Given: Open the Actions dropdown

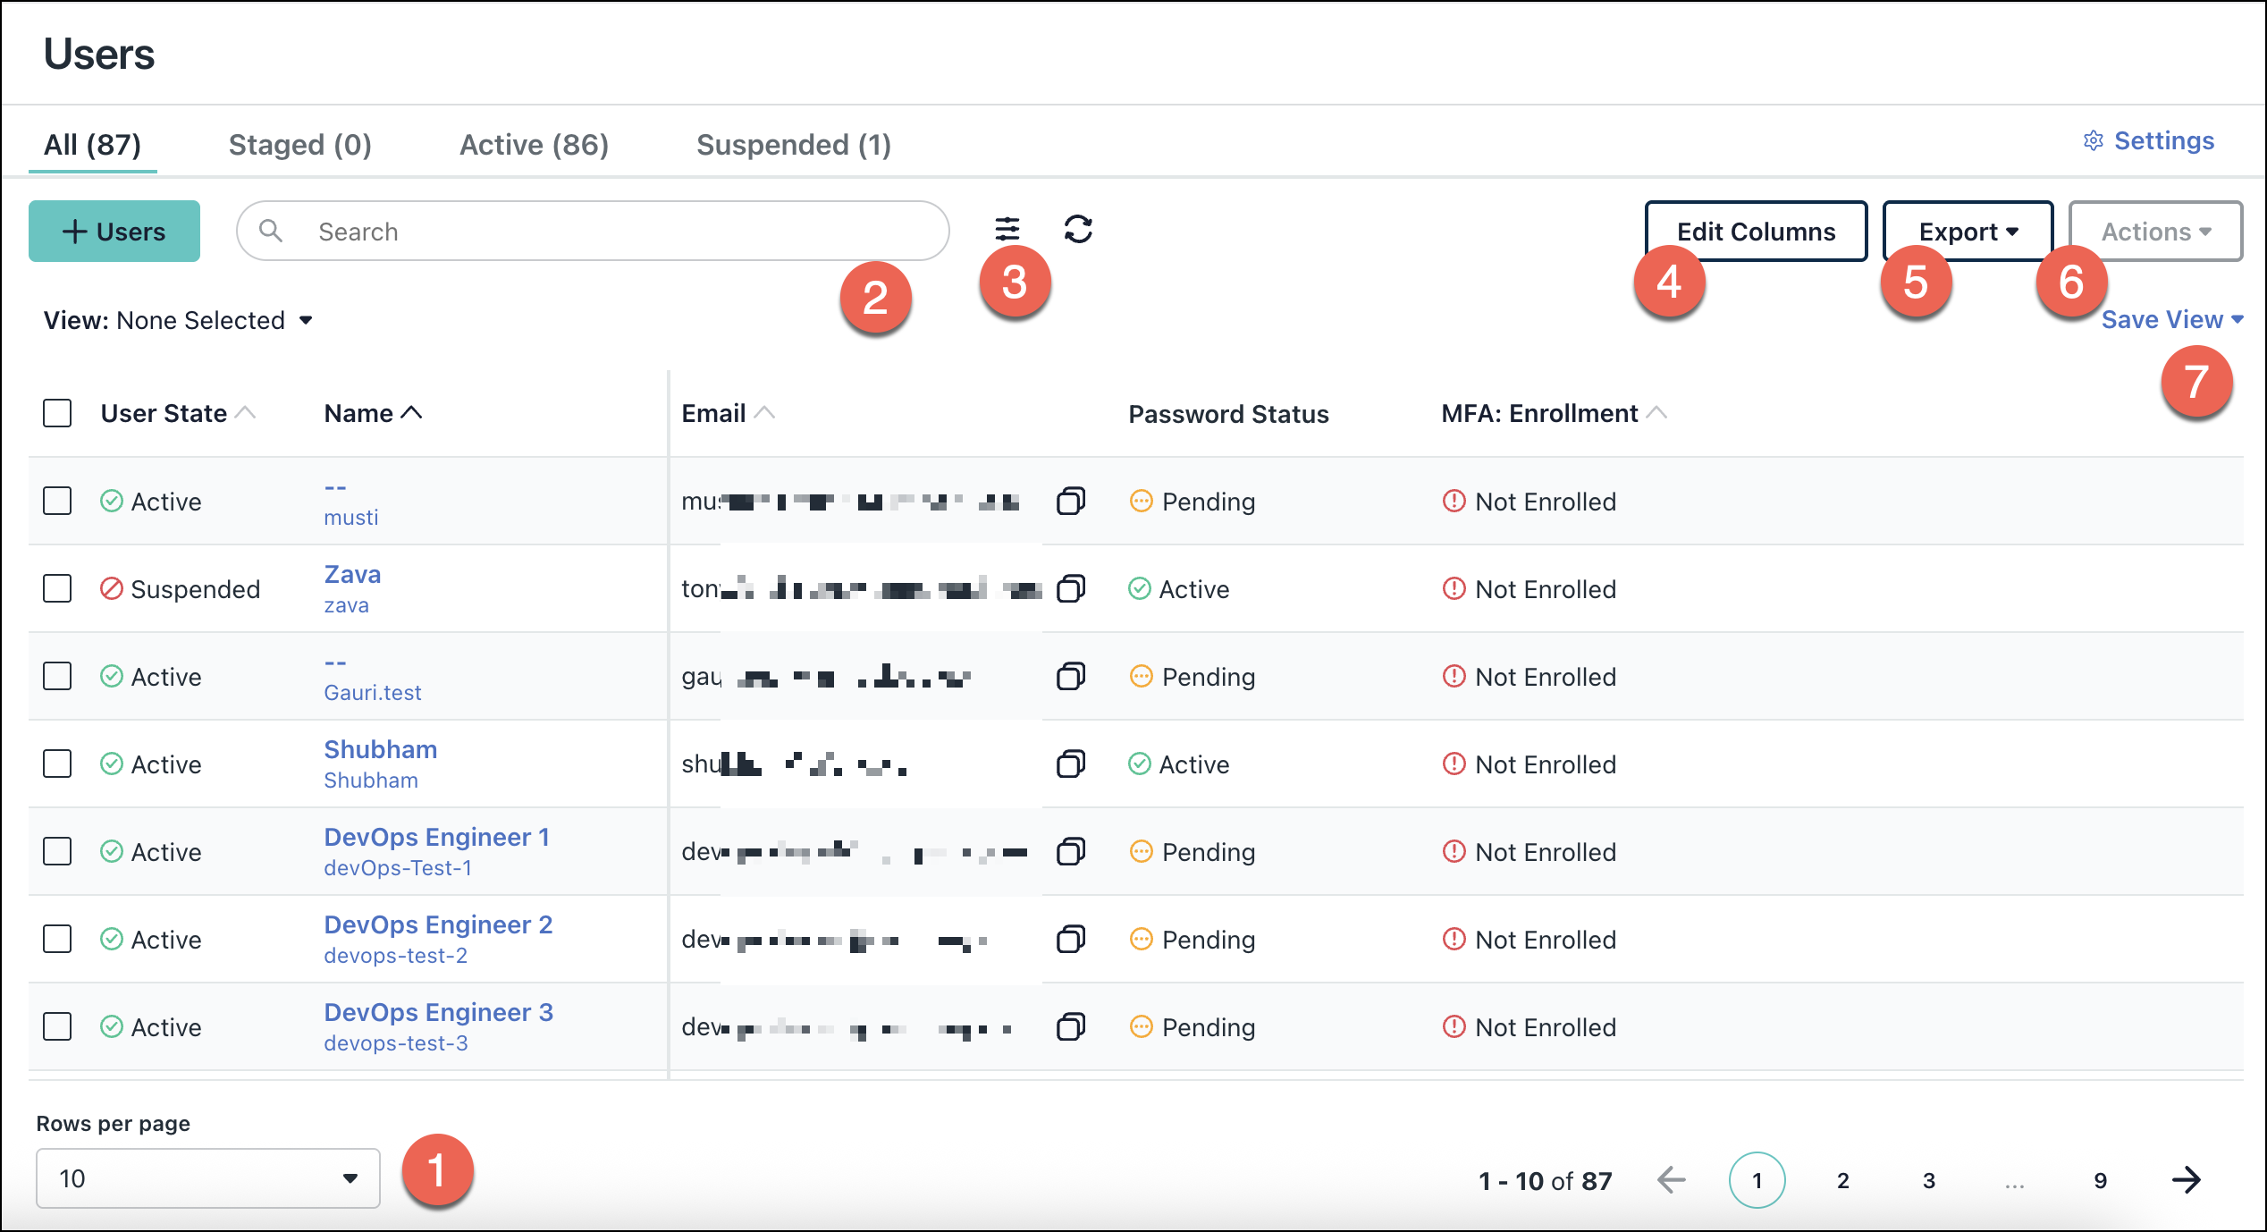Looking at the screenshot, I should click(x=2155, y=231).
